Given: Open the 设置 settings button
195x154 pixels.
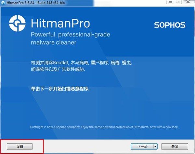Looking at the screenshot, I should tap(20, 147).
